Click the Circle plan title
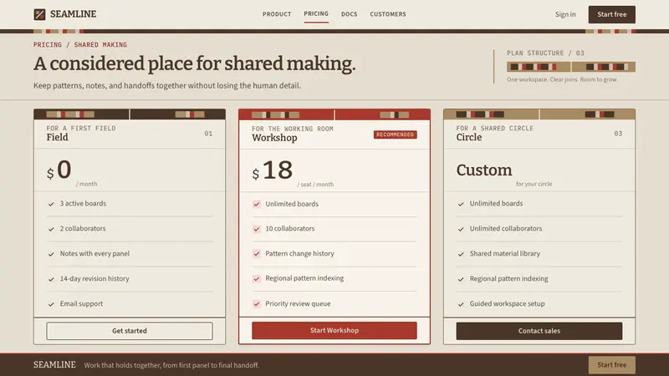This screenshot has height=376, width=669. (469, 137)
